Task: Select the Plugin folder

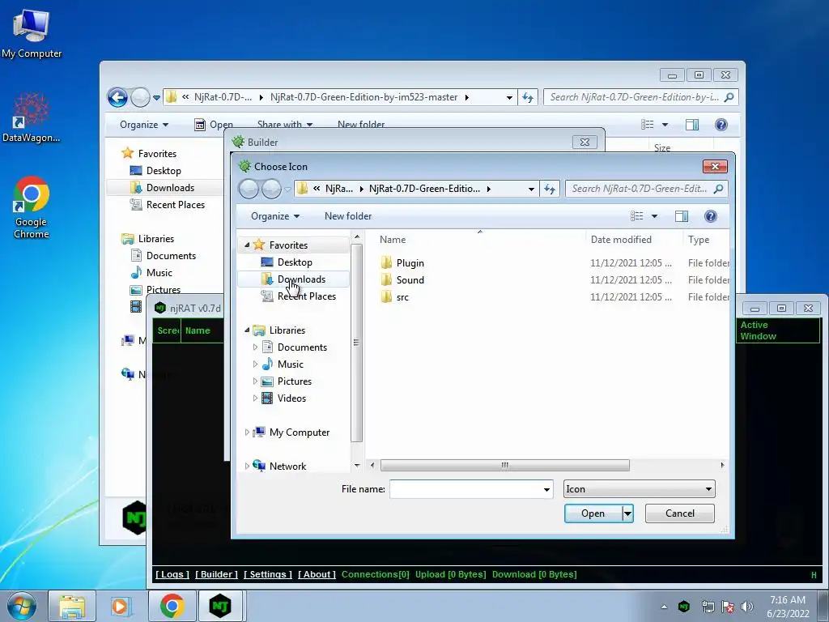Action: [x=410, y=263]
